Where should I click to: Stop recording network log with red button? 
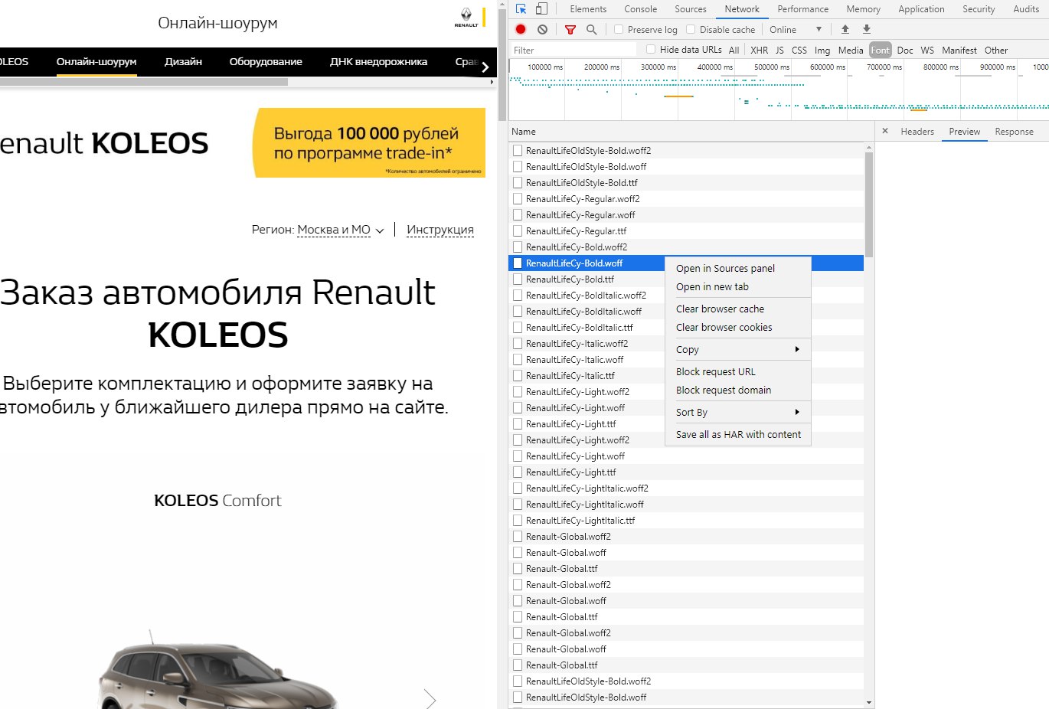[x=521, y=29]
